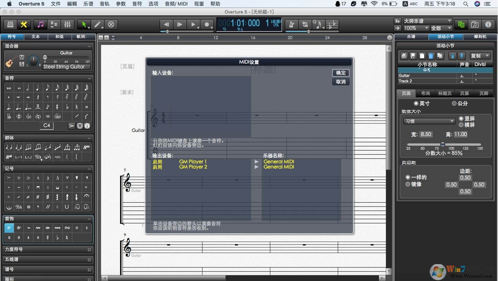Image resolution: width=498 pixels, height=281 pixels.
Task: Select the 公分 radio button
Action: [454, 103]
